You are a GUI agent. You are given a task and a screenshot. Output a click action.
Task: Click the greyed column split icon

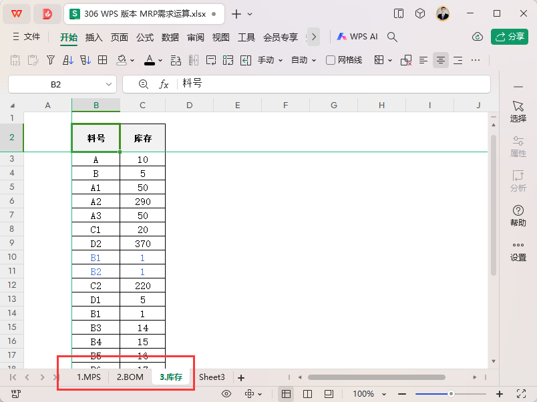(x=194, y=60)
